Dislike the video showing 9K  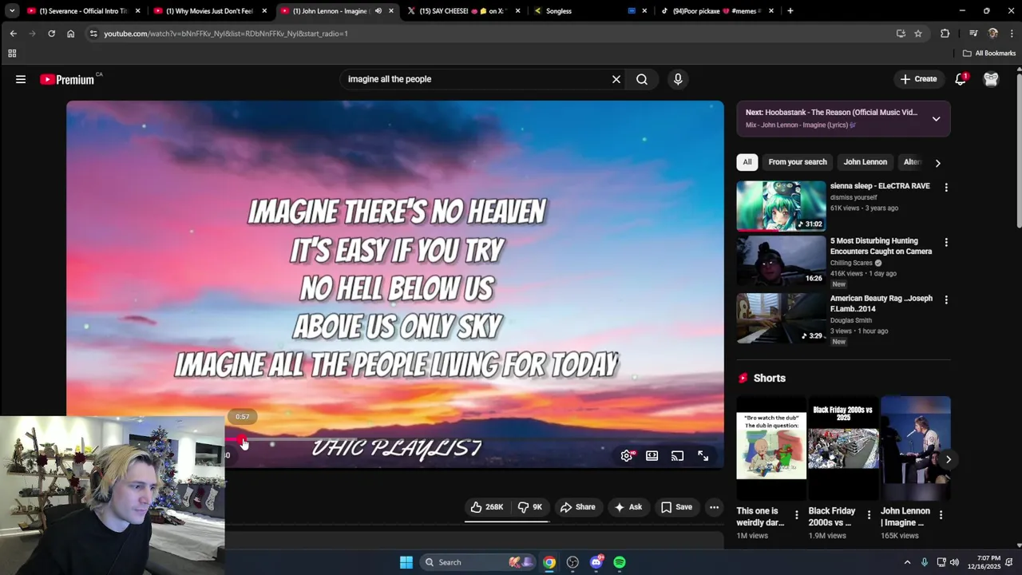coord(530,507)
